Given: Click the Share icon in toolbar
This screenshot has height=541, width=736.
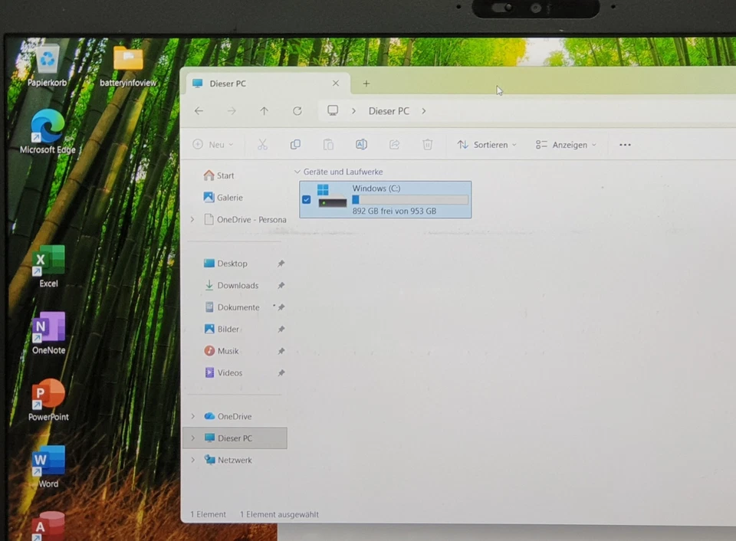Looking at the screenshot, I should [394, 145].
